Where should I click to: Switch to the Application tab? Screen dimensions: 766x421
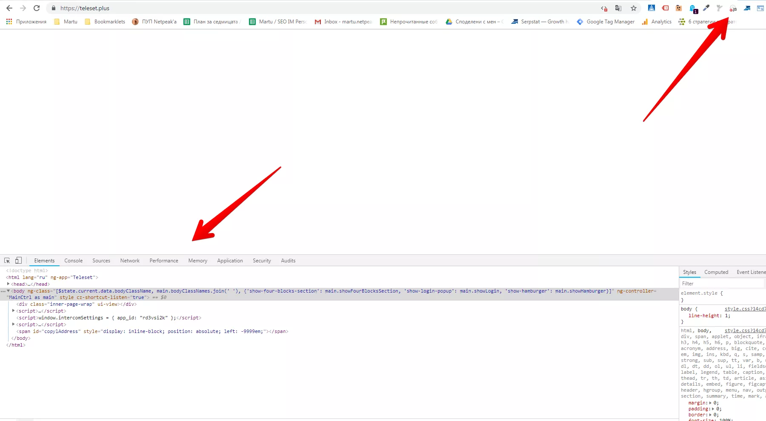[x=230, y=261]
